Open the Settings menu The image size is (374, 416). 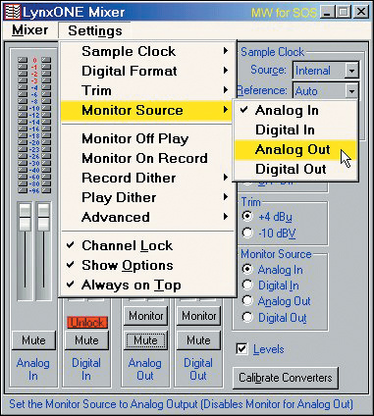click(x=95, y=30)
